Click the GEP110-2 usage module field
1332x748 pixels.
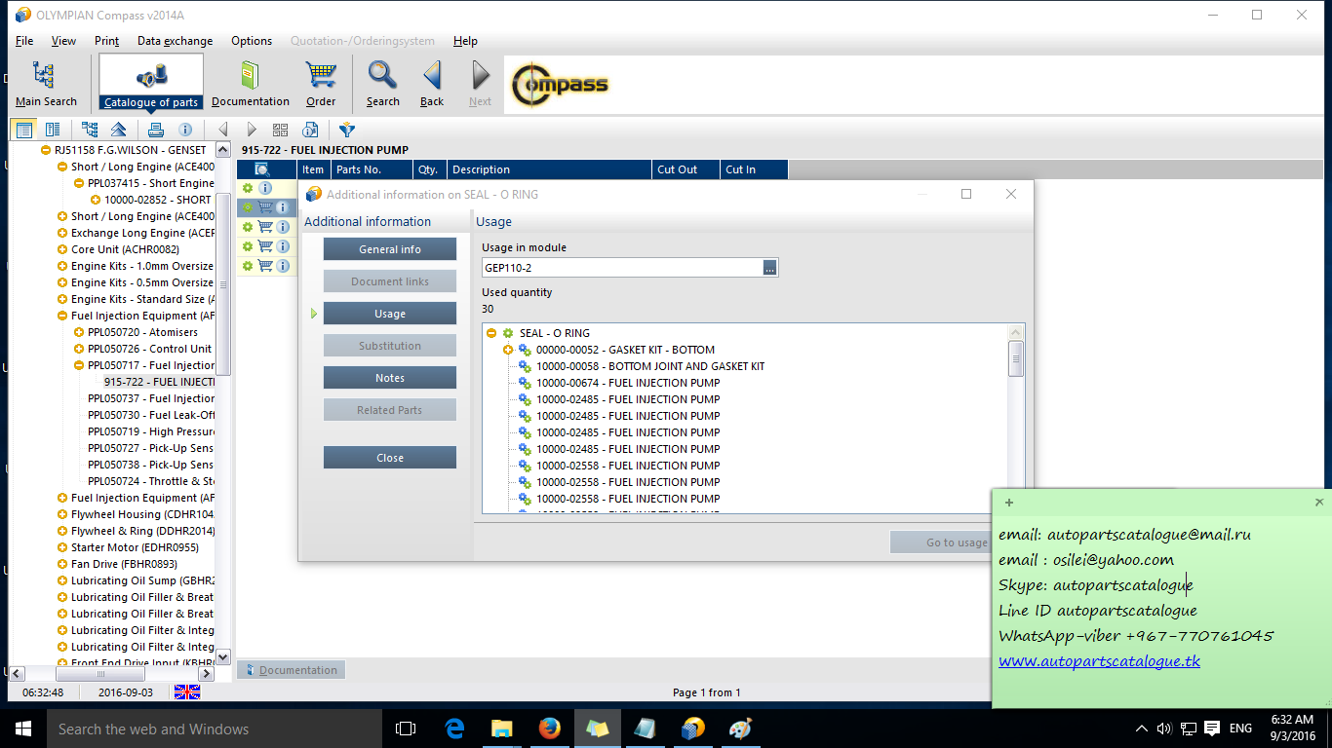point(622,268)
